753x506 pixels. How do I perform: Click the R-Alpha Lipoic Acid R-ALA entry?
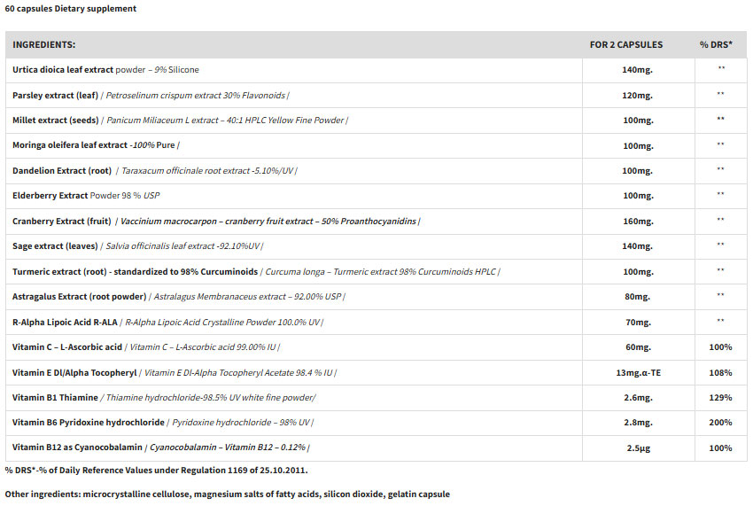[x=65, y=322]
